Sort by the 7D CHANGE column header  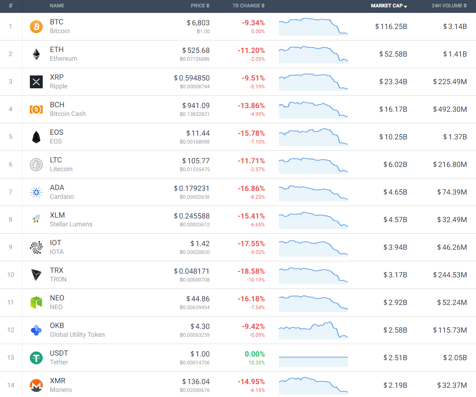(248, 6)
